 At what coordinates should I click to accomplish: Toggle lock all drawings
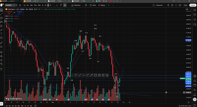(x=1, y=60)
